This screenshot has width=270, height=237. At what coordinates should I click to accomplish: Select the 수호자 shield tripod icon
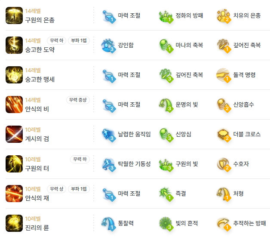tap(223, 164)
